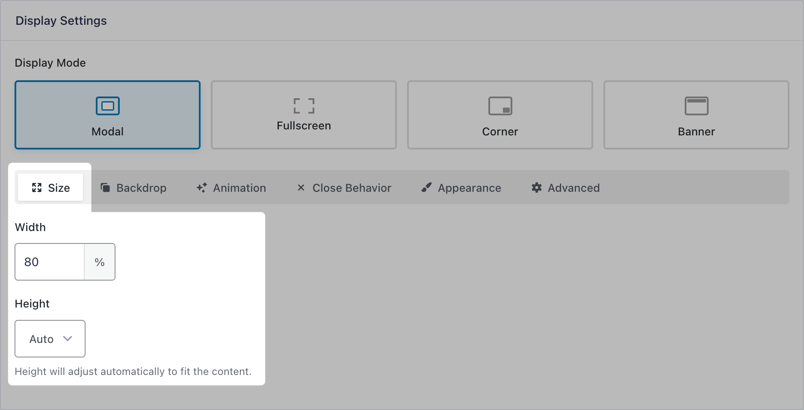Click the Display Settings panel heading
This screenshot has height=410, width=804.
(x=61, y=20)
